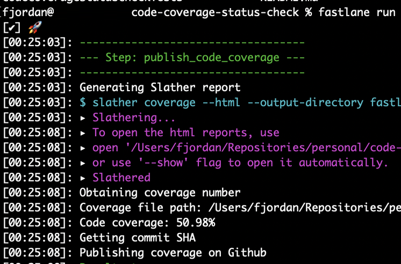Image resolution: width=401 pixels, height=264 pixels.
Task: Select the 'Getting commit SHA' line
Action: [x=138, y=238]
